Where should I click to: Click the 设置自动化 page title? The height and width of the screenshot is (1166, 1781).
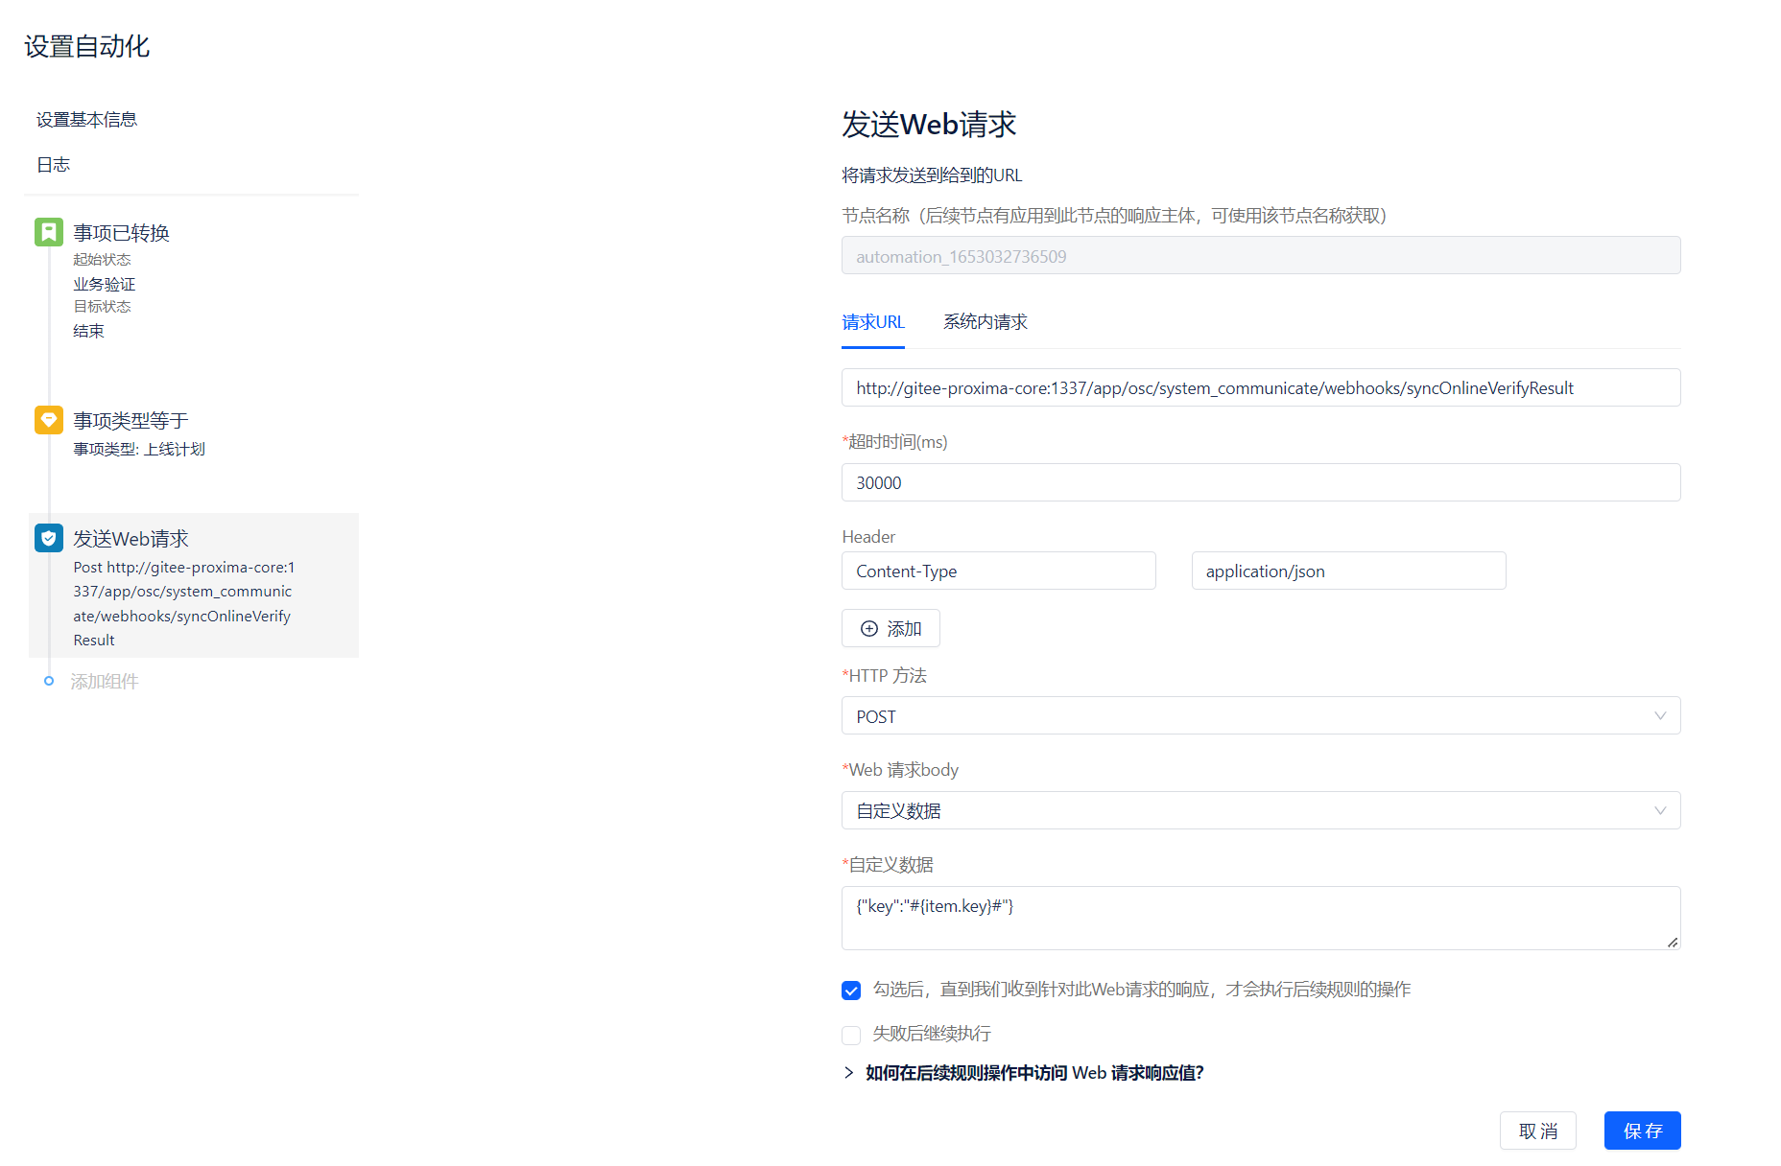pyautogui.click(x=86, y=46)
